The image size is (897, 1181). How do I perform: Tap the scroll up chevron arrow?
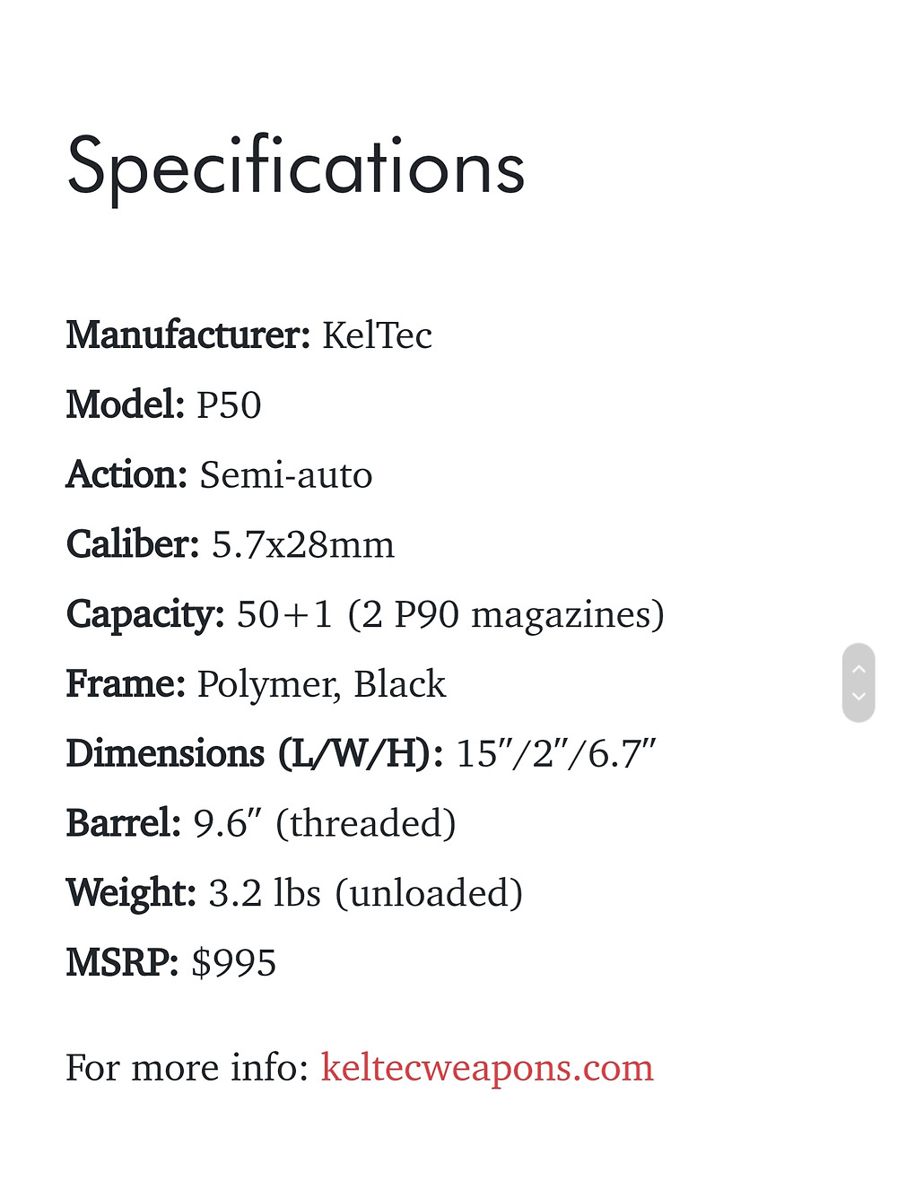coord(858,669)
